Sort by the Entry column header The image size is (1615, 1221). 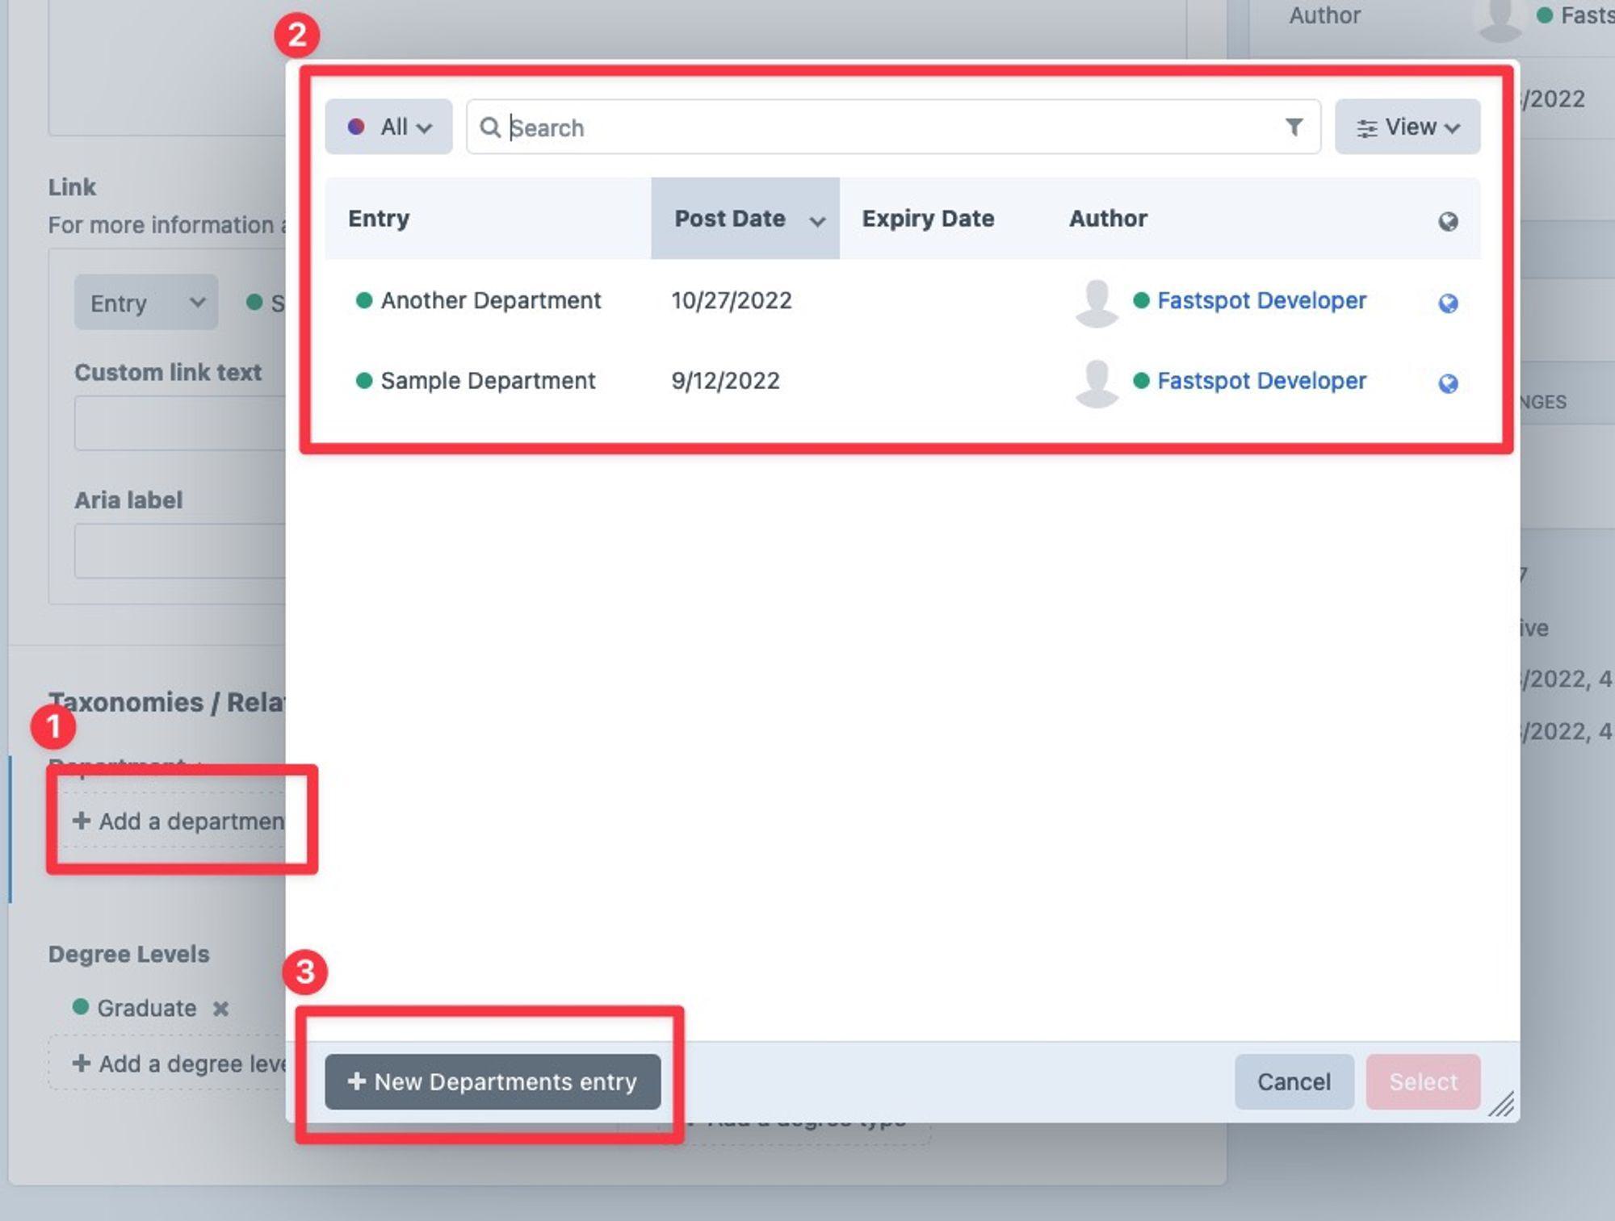(379, 219)
